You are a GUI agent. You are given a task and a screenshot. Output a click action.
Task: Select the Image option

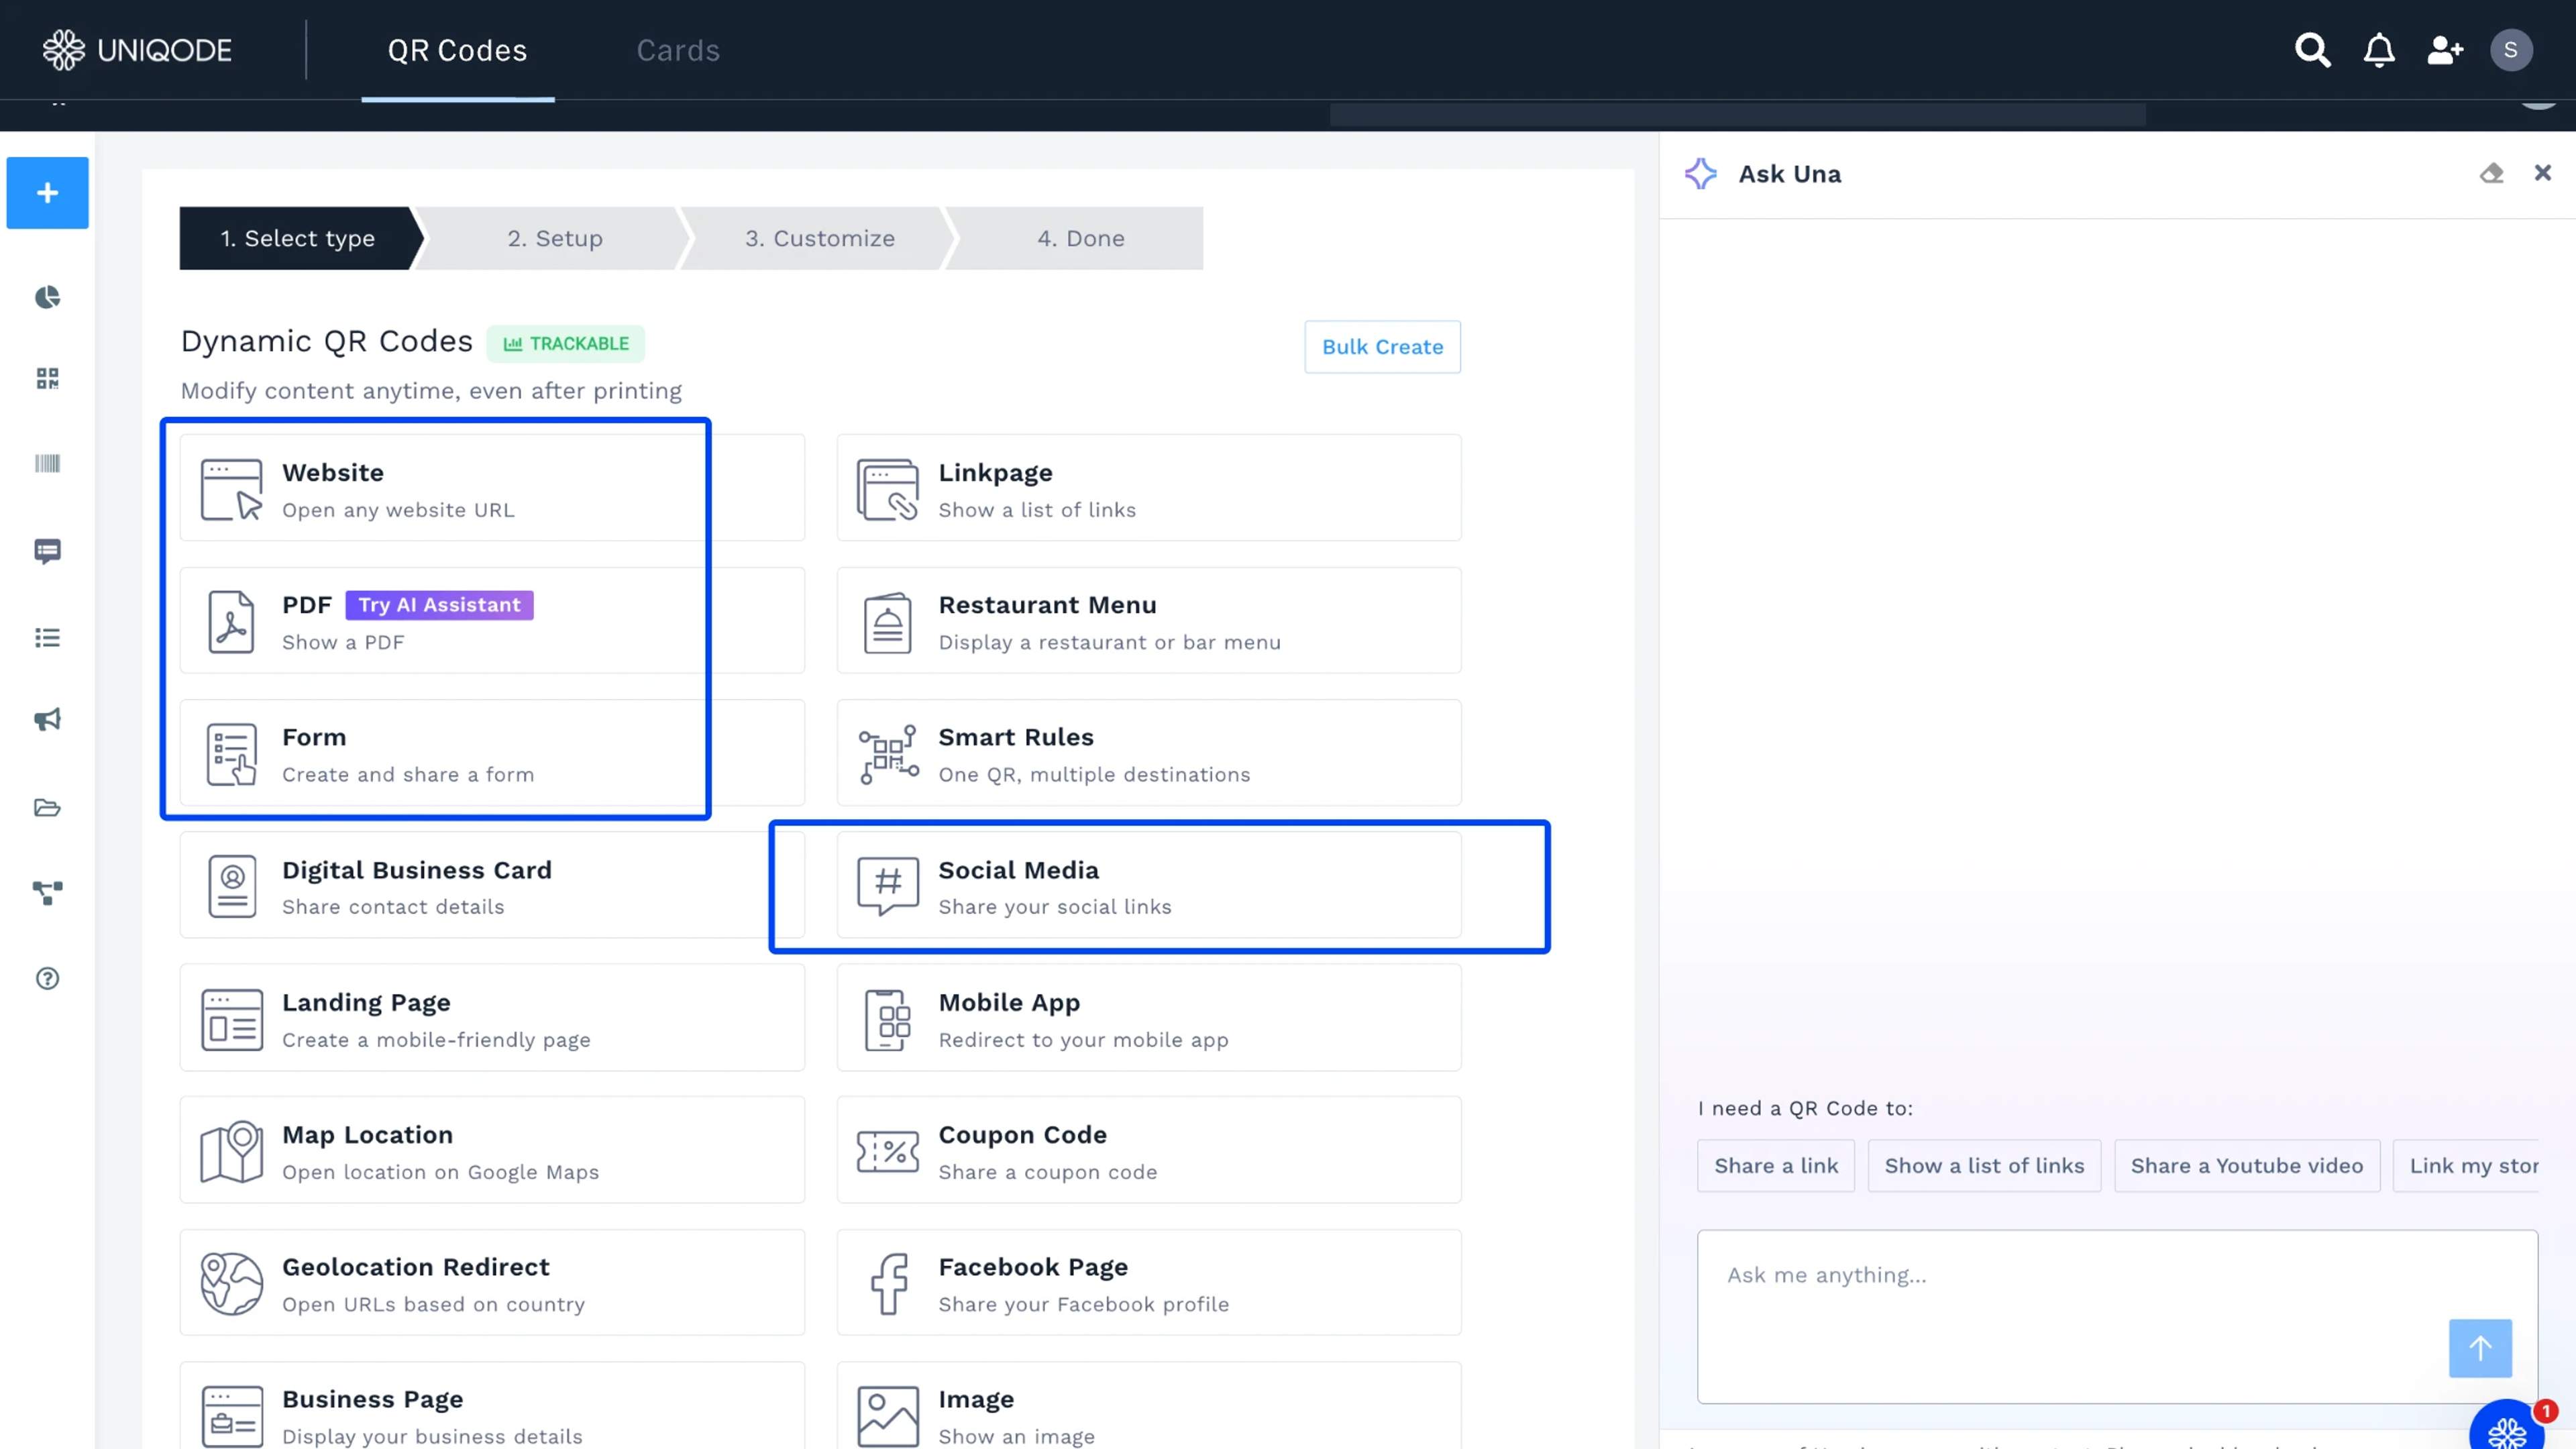tap(1149, 1406)
